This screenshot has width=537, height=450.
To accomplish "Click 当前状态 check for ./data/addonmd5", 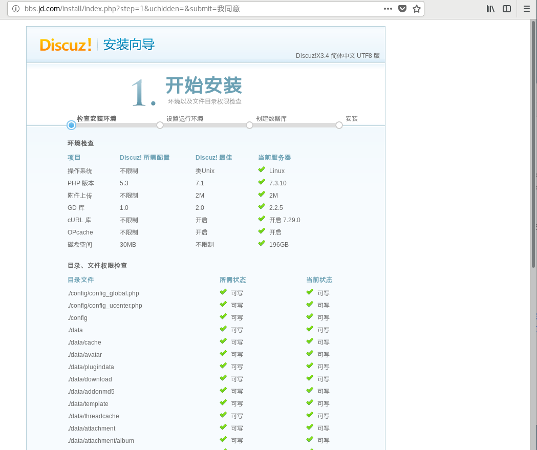I will 310,391.
